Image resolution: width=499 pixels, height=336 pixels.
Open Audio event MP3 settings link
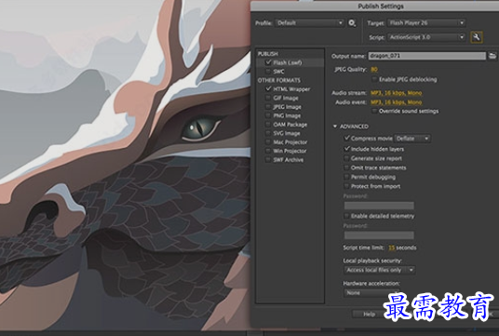tap(397, 102)
